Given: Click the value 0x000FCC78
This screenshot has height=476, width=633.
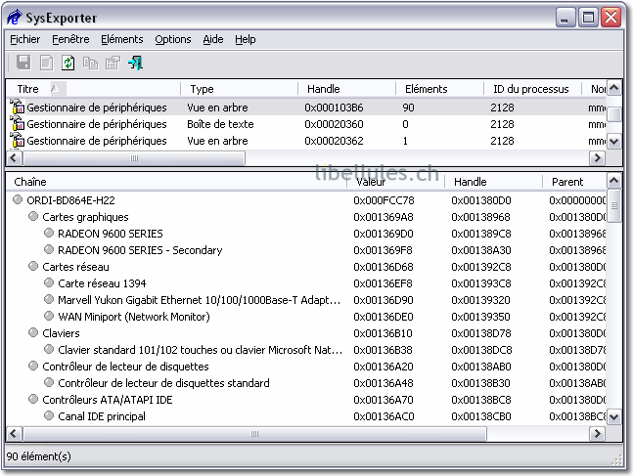Looking at the screenshot, I should point(384,200).
